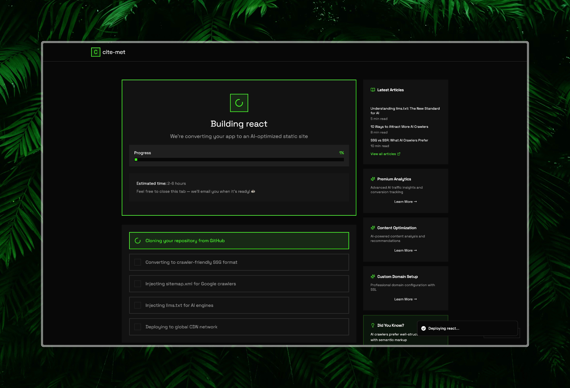Click the book icon beside Latest Articles
This screenshot has width=570, height=388.
click(373, 90)
